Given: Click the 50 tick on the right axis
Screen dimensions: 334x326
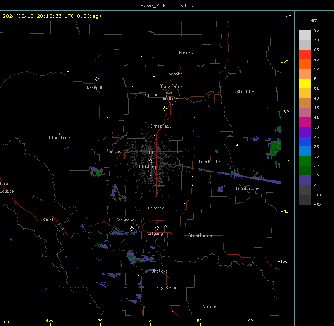Looking at the screenshot, I should [x=286, y=111].
